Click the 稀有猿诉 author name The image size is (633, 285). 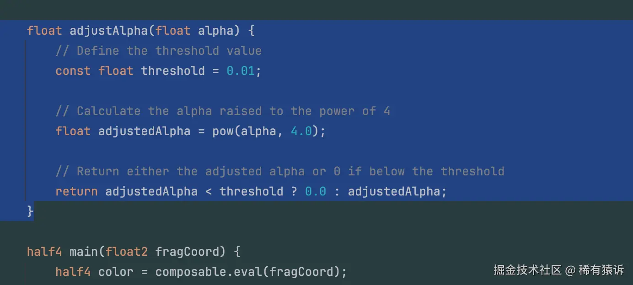click(x=601, y=270)
